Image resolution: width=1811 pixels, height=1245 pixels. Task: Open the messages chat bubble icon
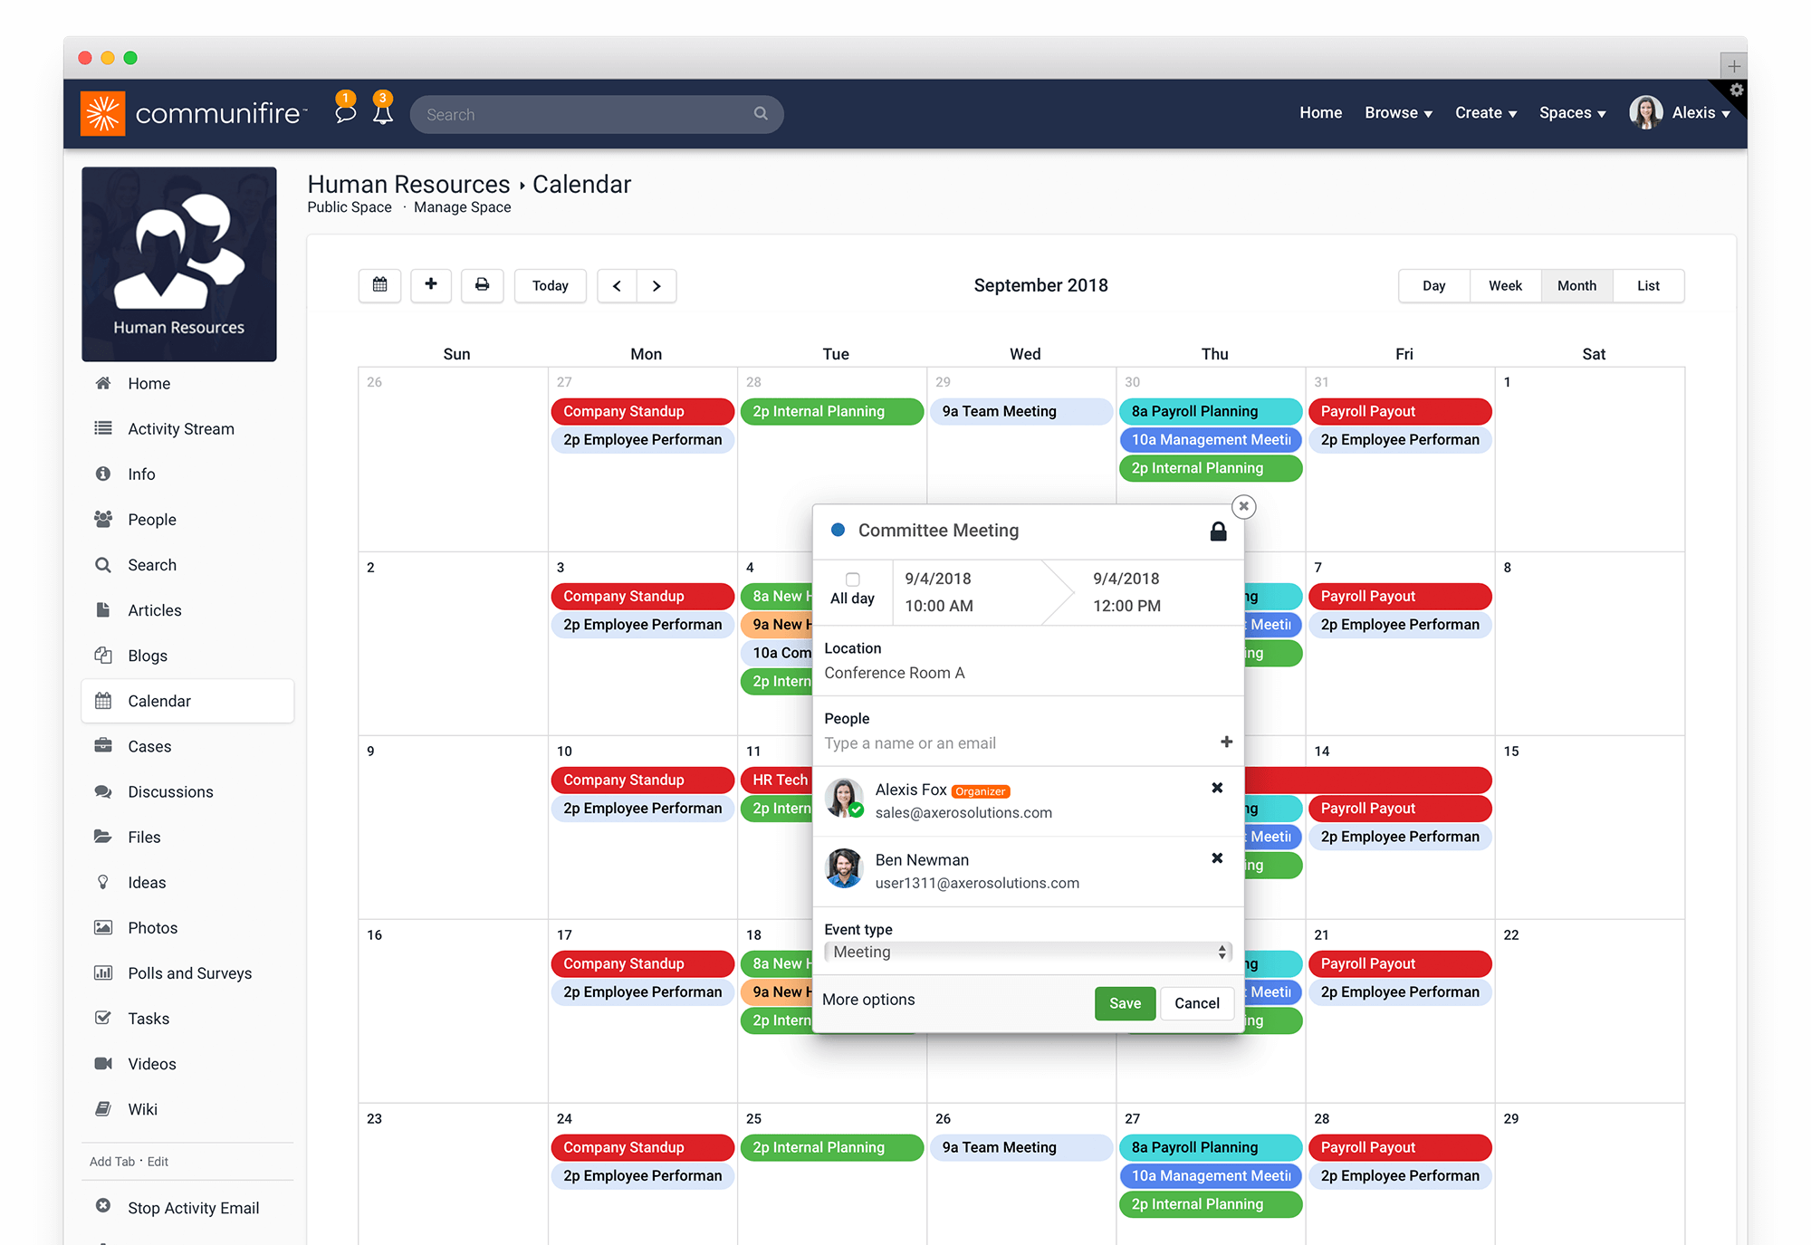pyautogui.click(x=345, y=112)
